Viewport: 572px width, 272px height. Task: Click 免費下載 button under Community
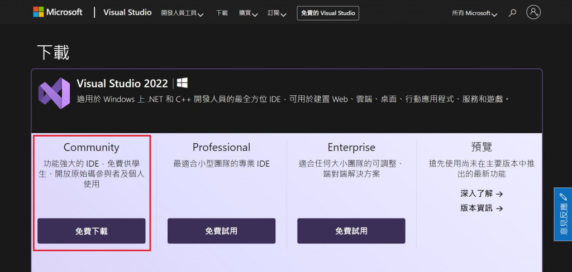(x=92, y=231)
